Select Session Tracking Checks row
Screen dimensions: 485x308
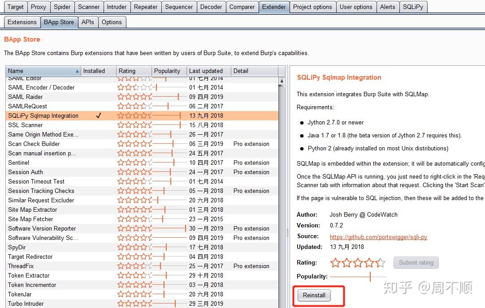point(142,191)
